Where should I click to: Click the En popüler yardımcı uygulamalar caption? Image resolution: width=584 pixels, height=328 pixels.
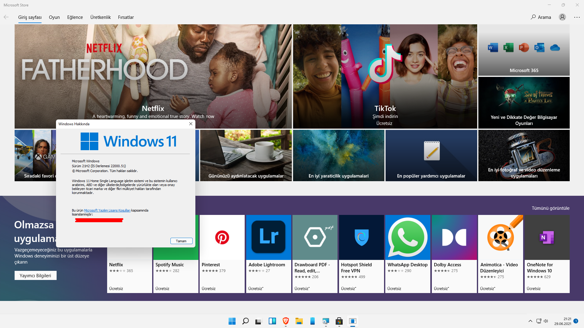tap(431, 176)
